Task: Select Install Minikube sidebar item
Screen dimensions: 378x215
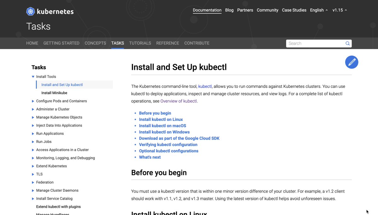Action: coord(54,93)
